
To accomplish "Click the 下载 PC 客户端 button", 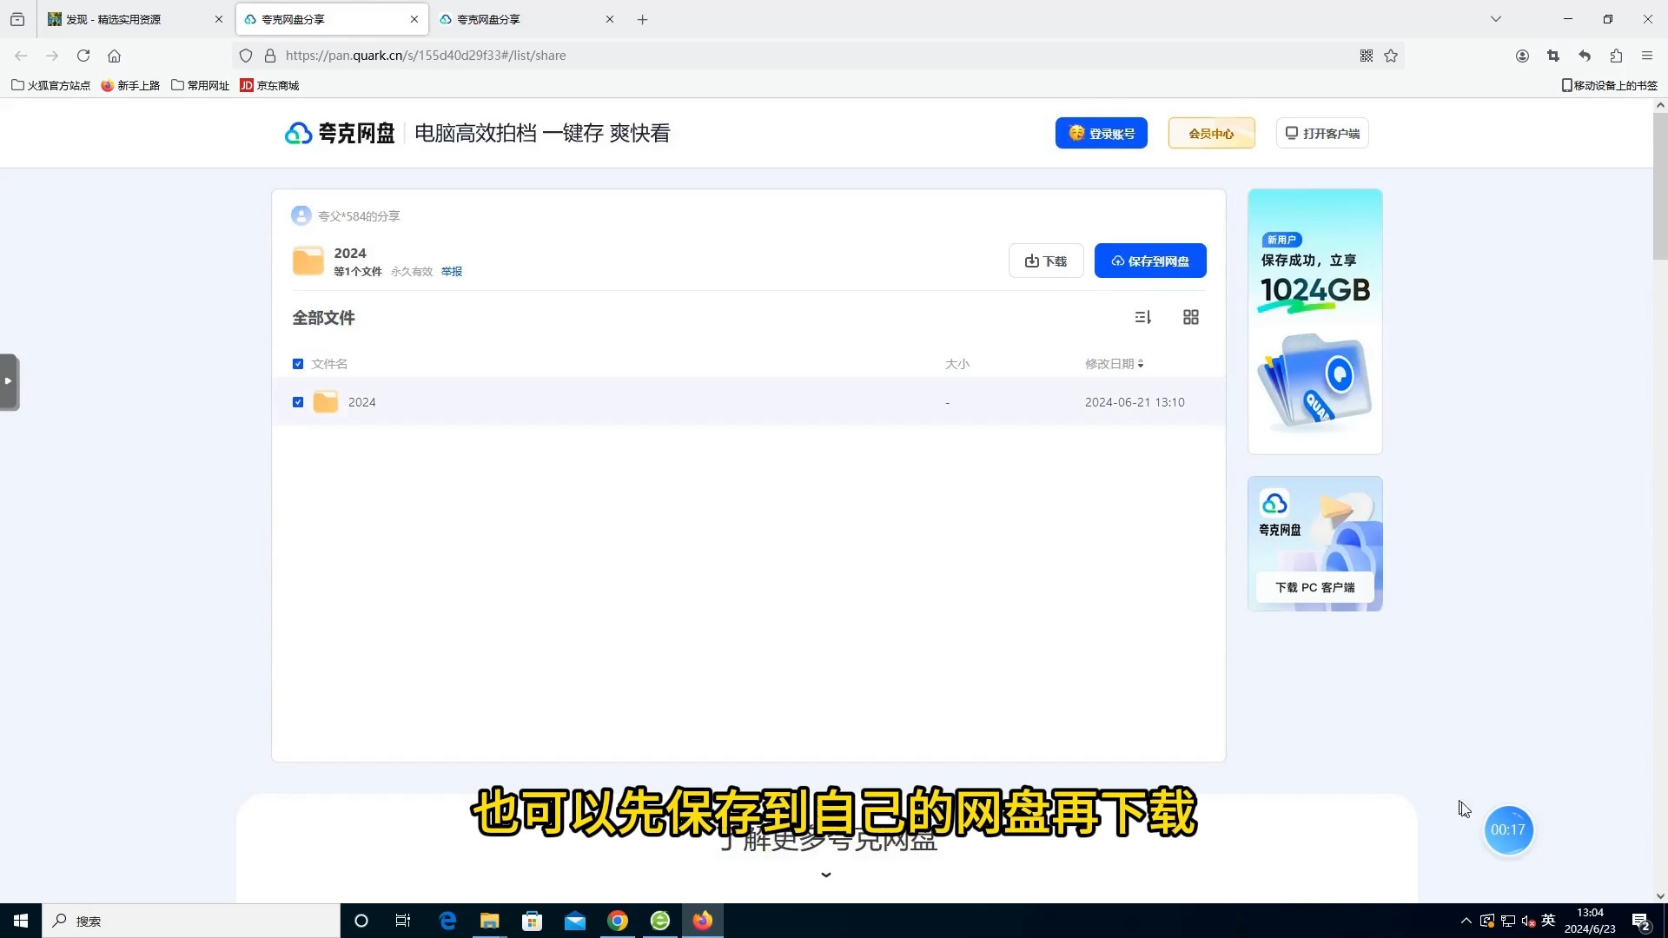I will tap(1315, 587).
